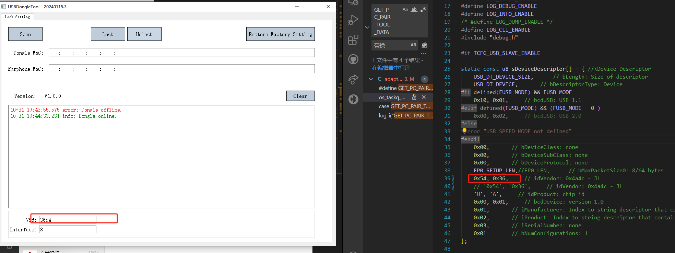Click the Interface input field showing 3

coord(68,229)
